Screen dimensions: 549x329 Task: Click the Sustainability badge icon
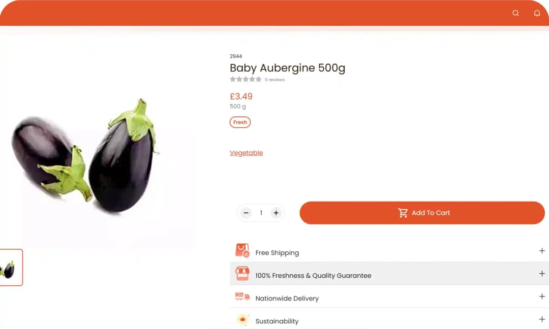pyautogui.click(x=242, y=320)
